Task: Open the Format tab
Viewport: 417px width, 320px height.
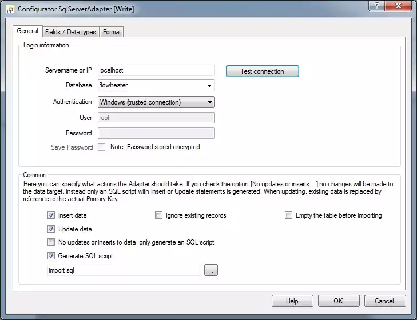Action: (112, 32)
